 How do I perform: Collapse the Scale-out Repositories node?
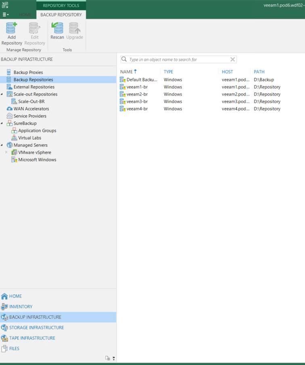coord(2,94)
